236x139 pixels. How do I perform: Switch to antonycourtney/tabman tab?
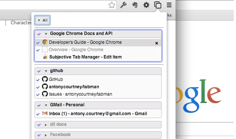click(74, 87)
